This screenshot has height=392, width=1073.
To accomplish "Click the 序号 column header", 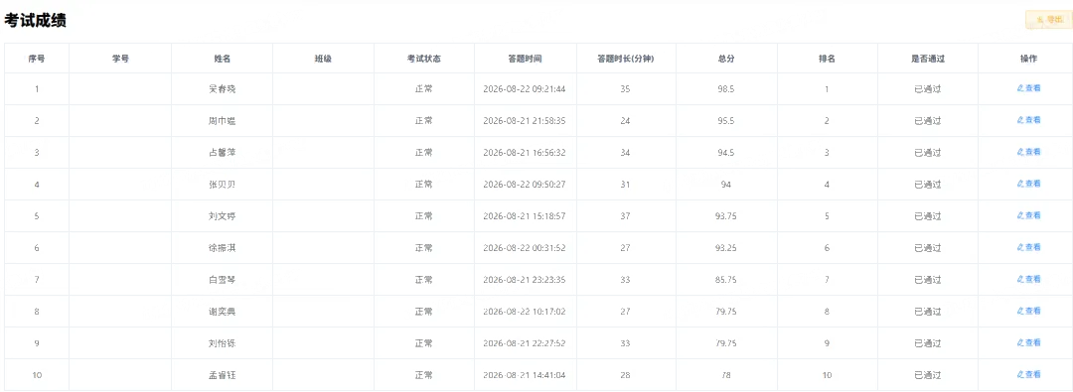I will (x=37, y=59).
